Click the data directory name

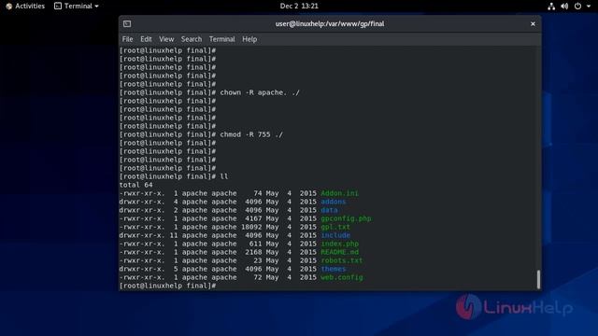point(329,210)
